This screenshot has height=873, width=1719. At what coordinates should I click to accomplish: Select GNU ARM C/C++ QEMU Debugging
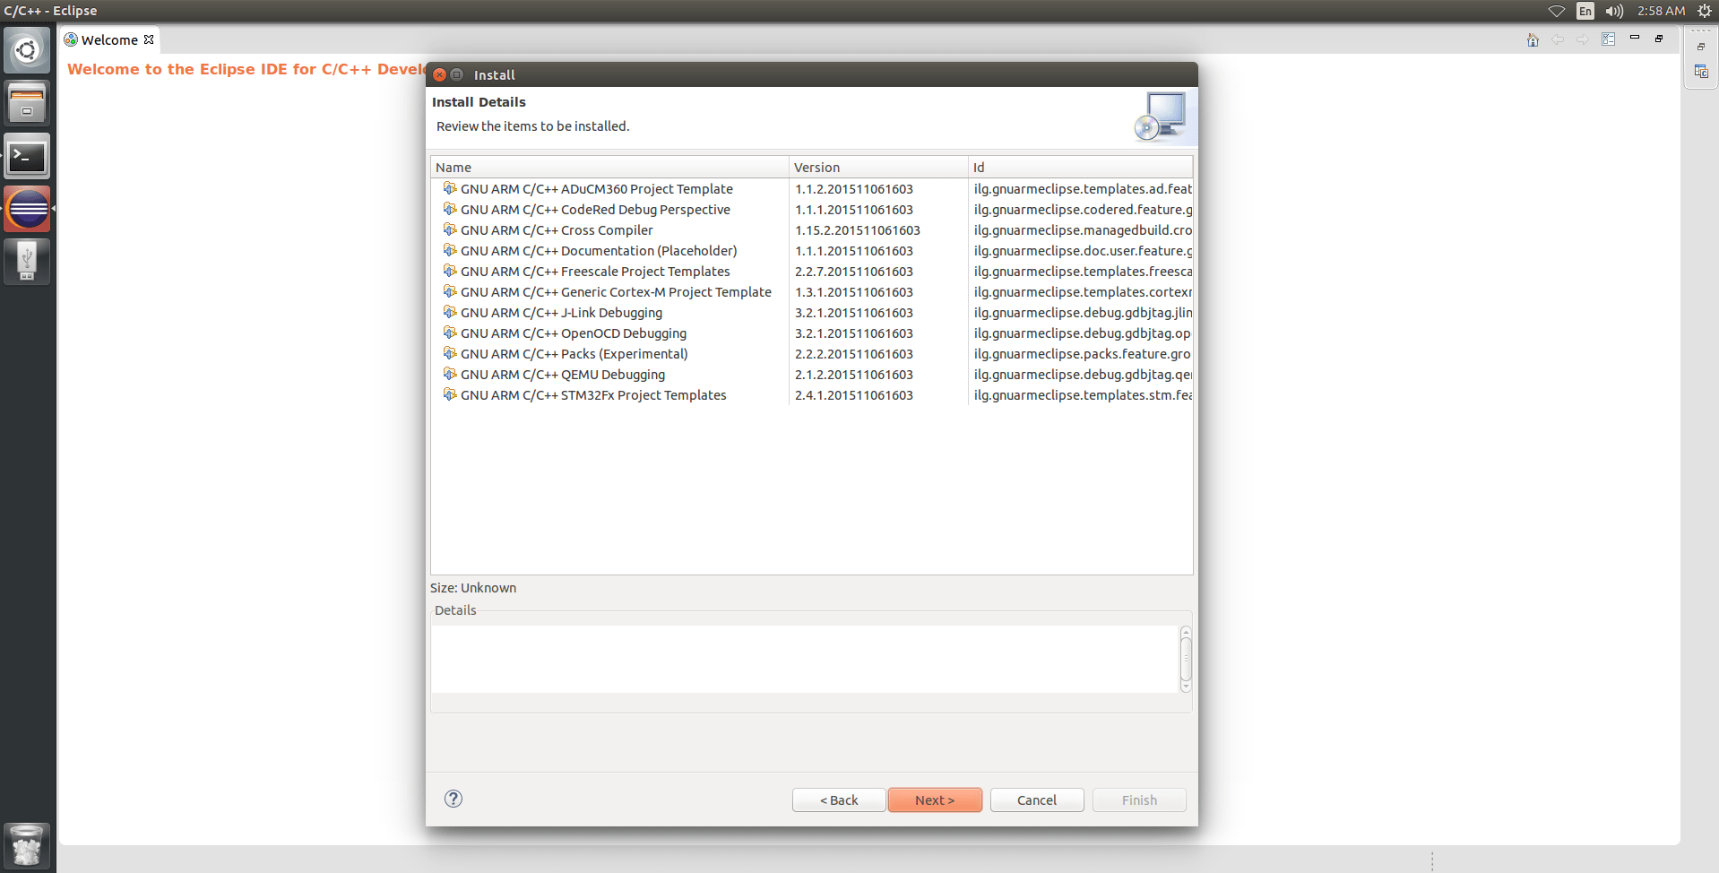(x=563, y=375)
